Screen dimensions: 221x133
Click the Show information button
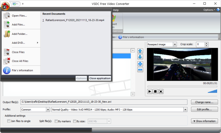point(204,121)
